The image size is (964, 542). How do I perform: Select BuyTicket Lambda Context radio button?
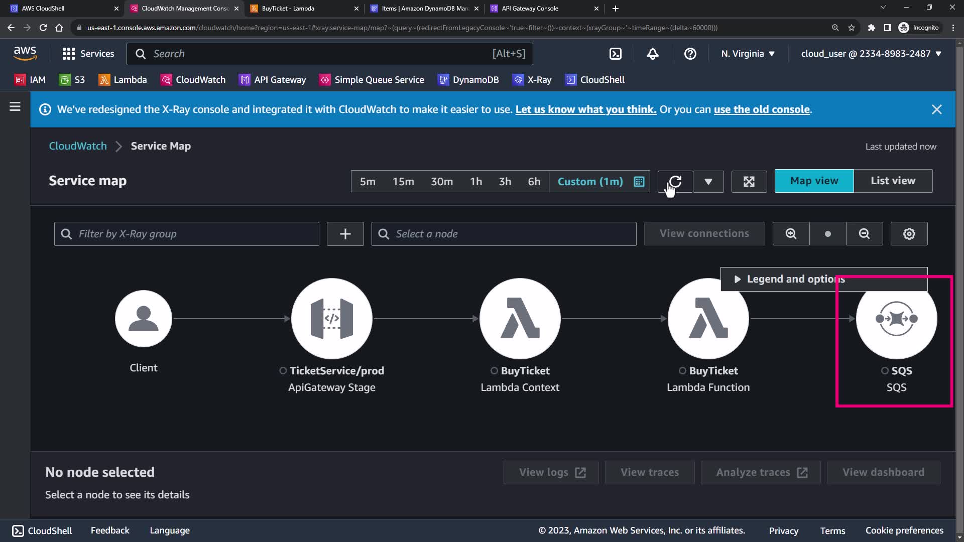click(494, 371)
